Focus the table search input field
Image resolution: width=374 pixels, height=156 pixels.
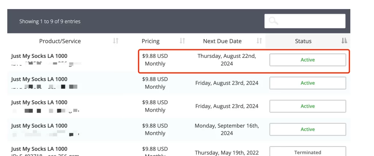[x=305, y=21]
